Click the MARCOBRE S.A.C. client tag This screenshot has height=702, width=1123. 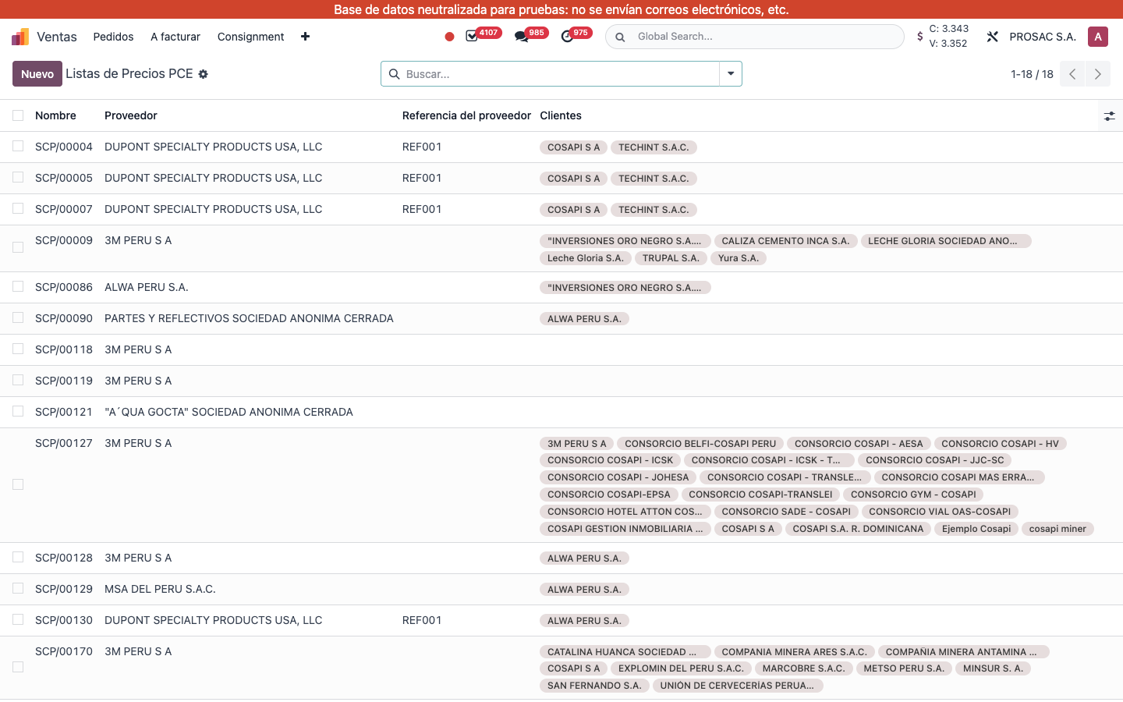point(803,668)
